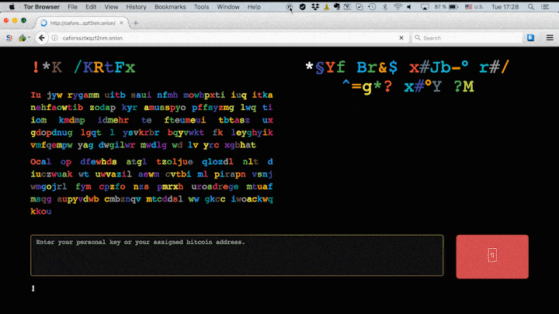
Task: Open the Wi-Fi status menu
Action: 398,6
